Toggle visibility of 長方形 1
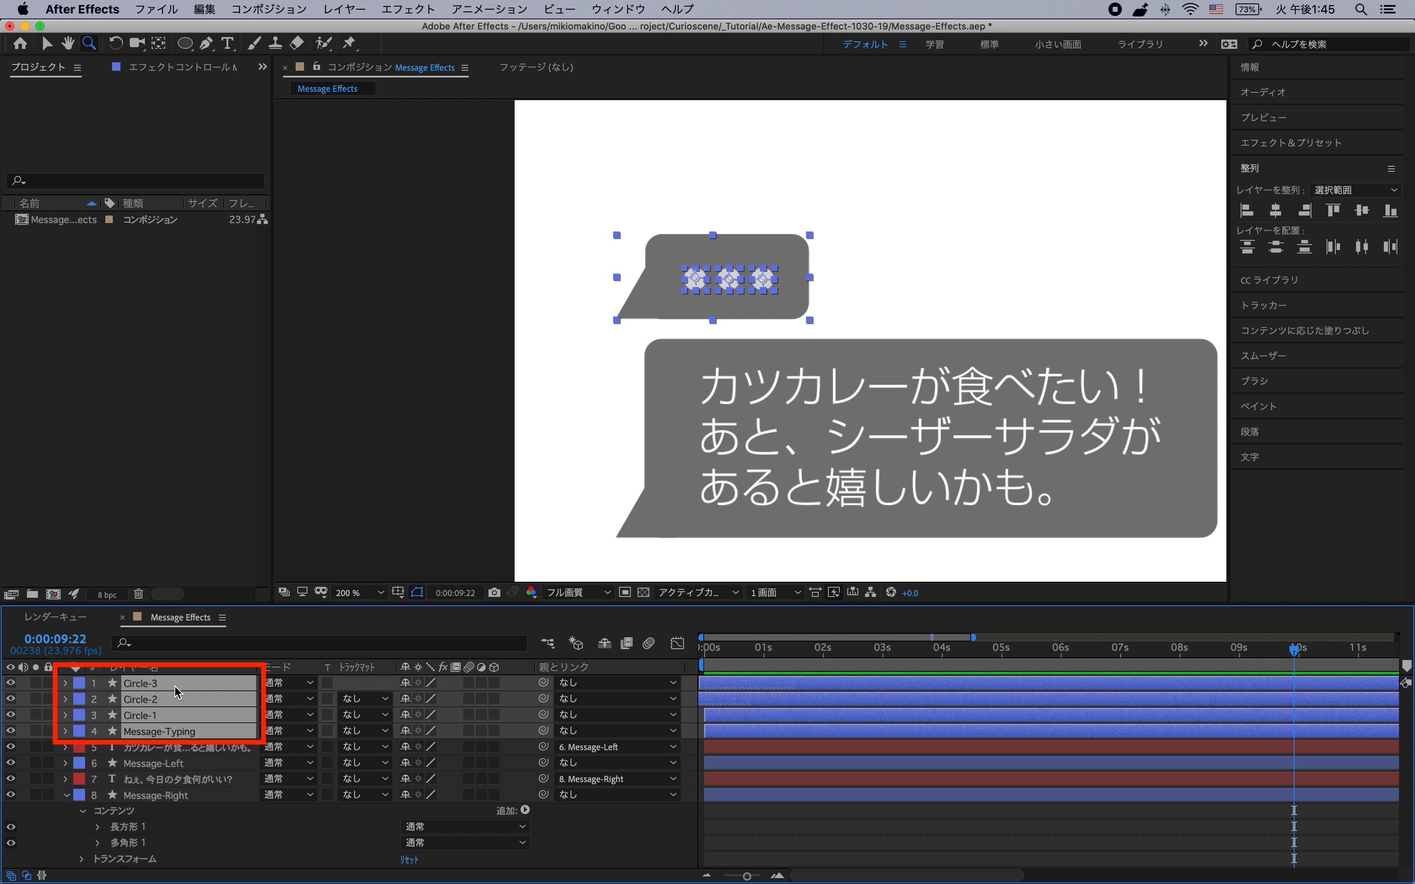 11,827
